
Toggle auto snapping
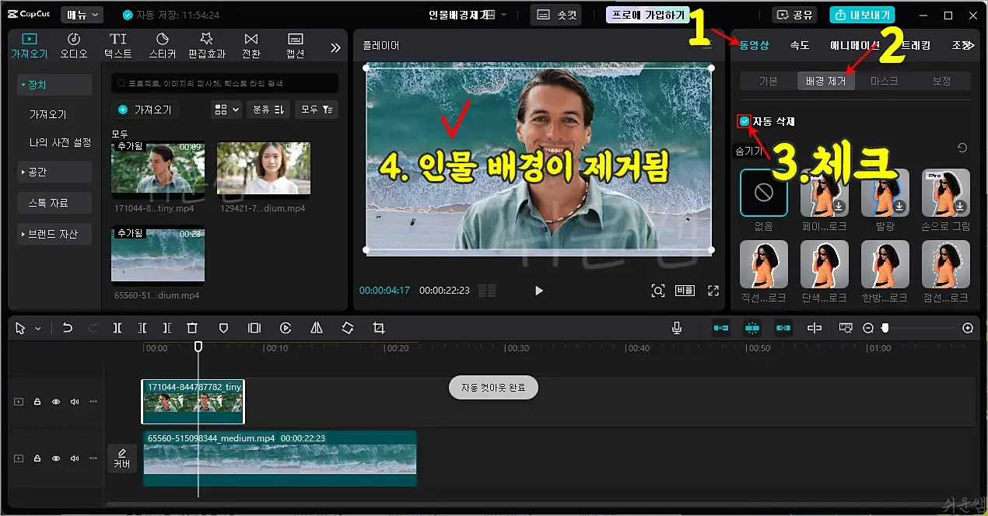click(752, 329)
